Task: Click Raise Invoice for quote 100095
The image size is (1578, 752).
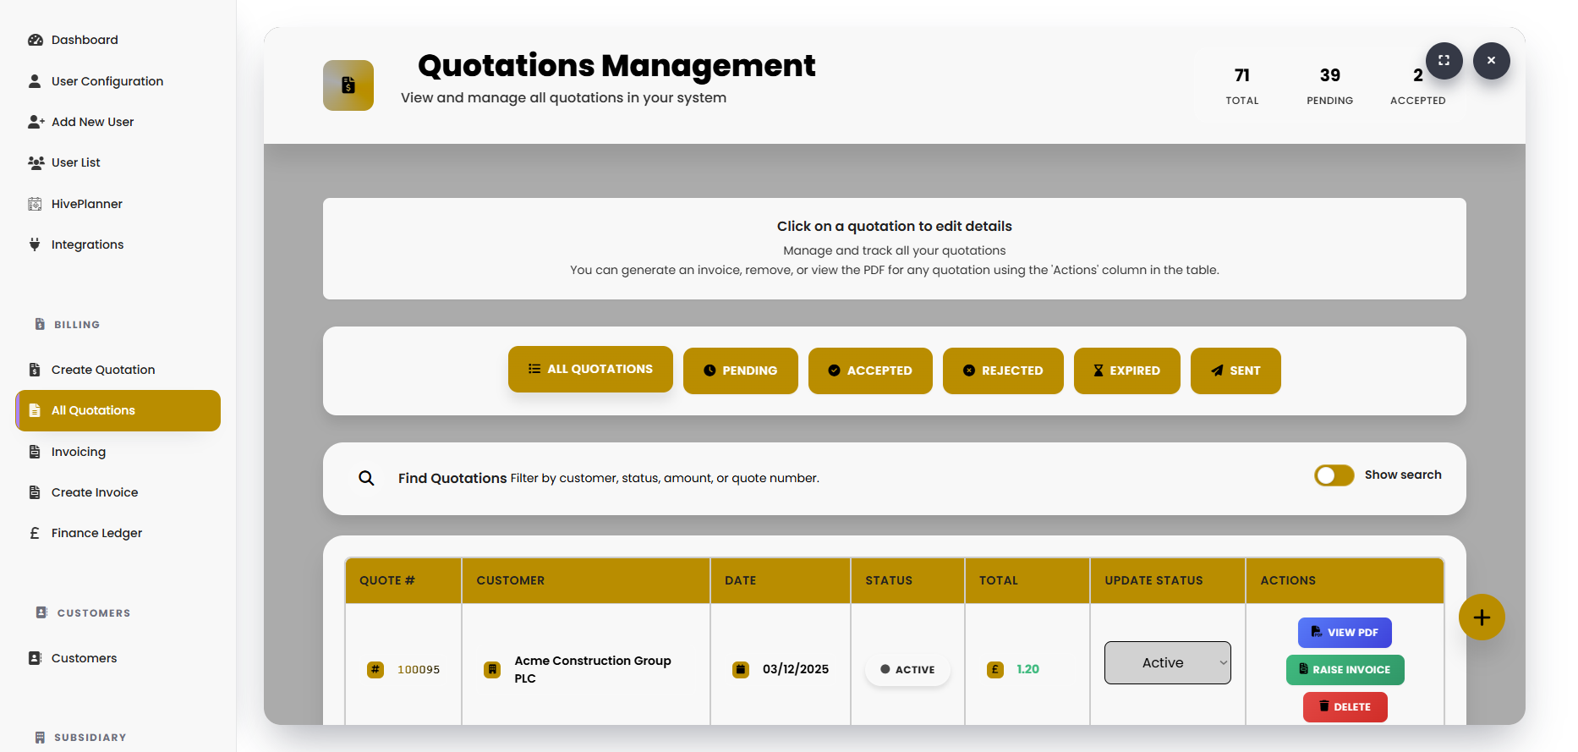Action: 1345,670
